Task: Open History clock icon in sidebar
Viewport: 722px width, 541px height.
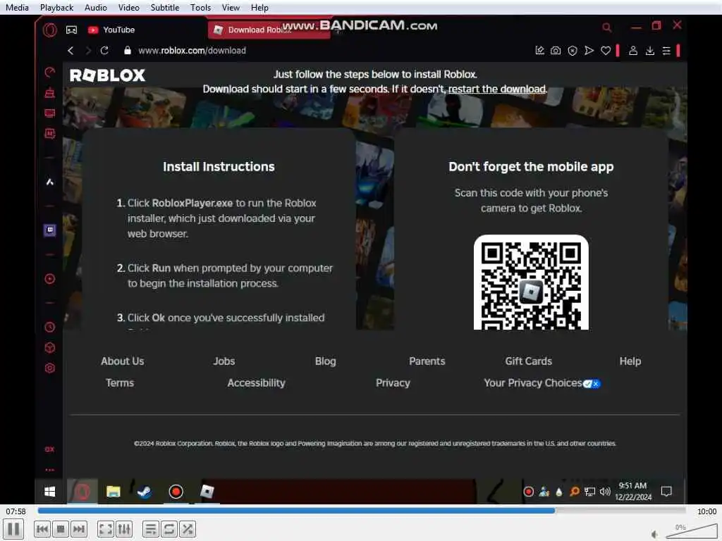Action: (x=50, y=327)
